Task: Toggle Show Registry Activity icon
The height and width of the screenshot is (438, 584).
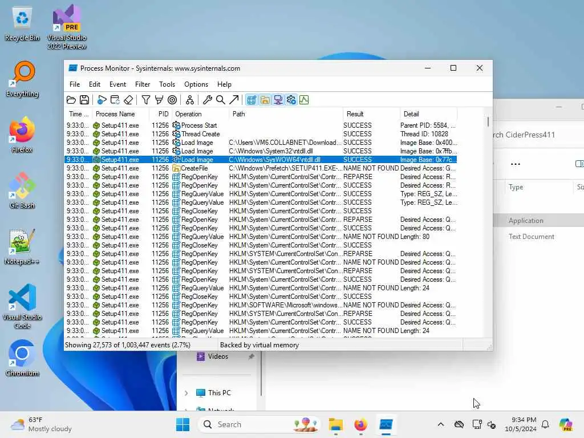Action: [x=252, y=100]
